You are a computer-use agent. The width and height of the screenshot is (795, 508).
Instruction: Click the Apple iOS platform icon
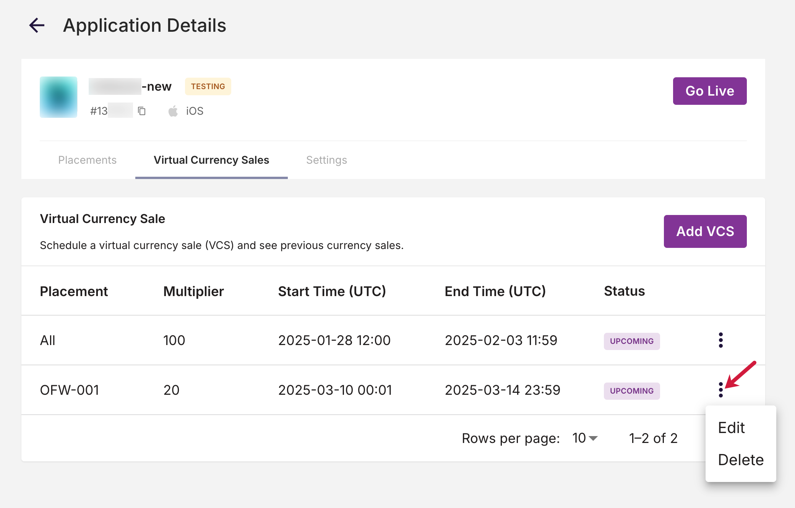[173, 111]
